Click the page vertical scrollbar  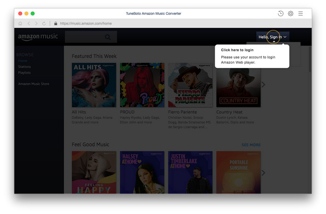pyautogui.click(x=310, y=59)
